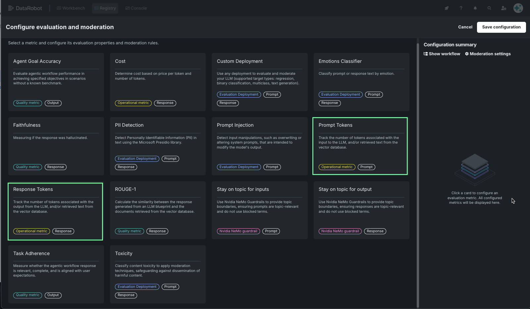Open notifications bell icon
Viewport: 530px width, 309px height.
[x=475, y=8]
